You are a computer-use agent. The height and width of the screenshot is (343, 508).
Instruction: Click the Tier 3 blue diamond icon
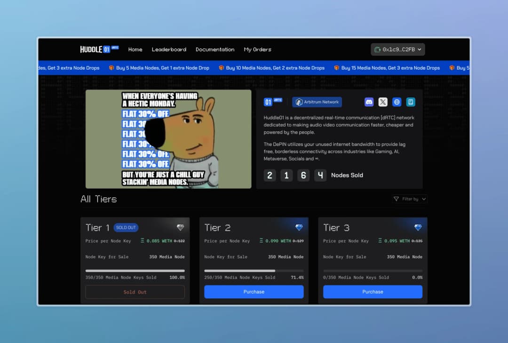click(x=418, y=228)
